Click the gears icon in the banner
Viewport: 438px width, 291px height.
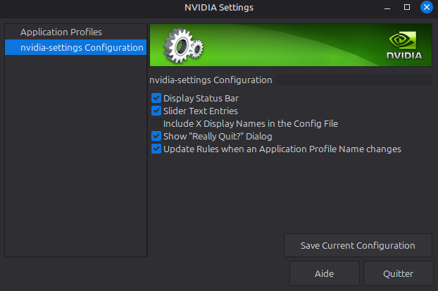pyautogui.click(x=182, y=47)
